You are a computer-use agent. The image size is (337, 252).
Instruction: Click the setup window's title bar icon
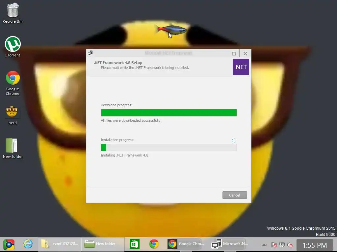click(x=90, y=53)
